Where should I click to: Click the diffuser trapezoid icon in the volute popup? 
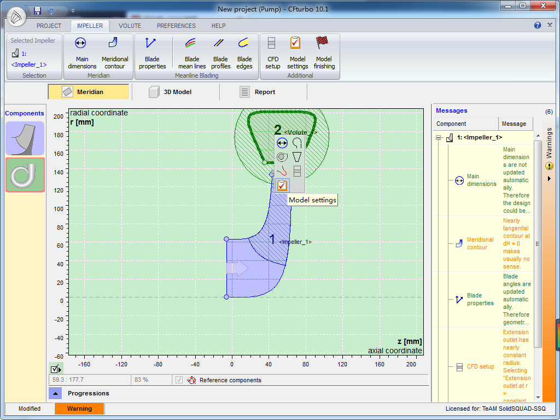297,157
